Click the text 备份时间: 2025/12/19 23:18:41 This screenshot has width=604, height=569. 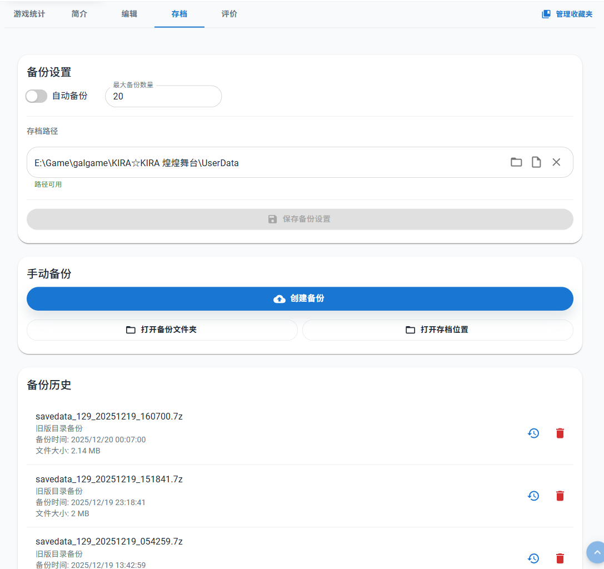click(x=91, y=502)
